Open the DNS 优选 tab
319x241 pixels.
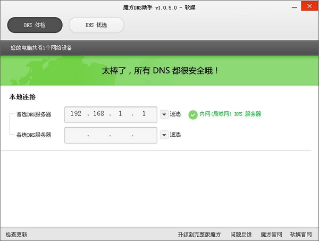[x=96, y=25]
